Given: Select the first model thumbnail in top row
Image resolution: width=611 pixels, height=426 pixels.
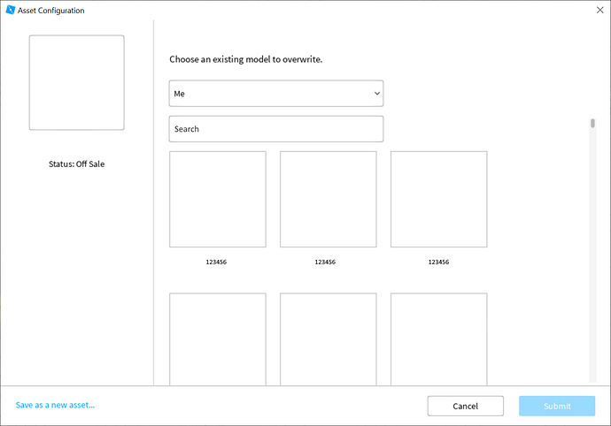Looking at the screenshot, I should 217,199.
